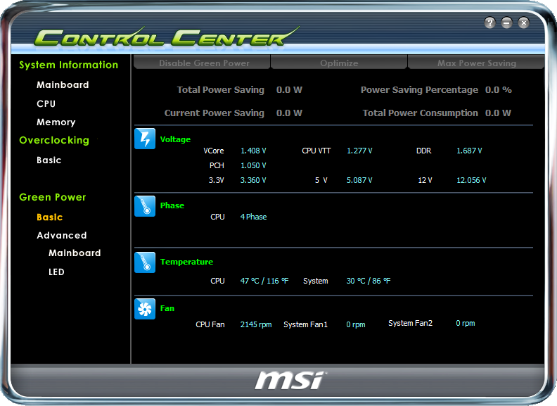557x406 pixels.
Task: Click the Temperature section thermometer icon
Action: 145,262
